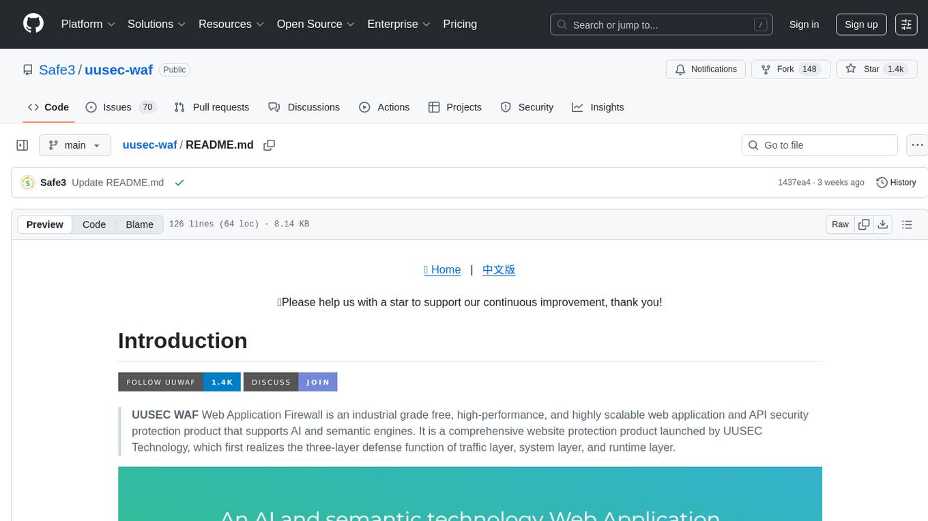The image size is (928, 521).
Task: Open the Update README.md commit message
Action: click(117, 183)
